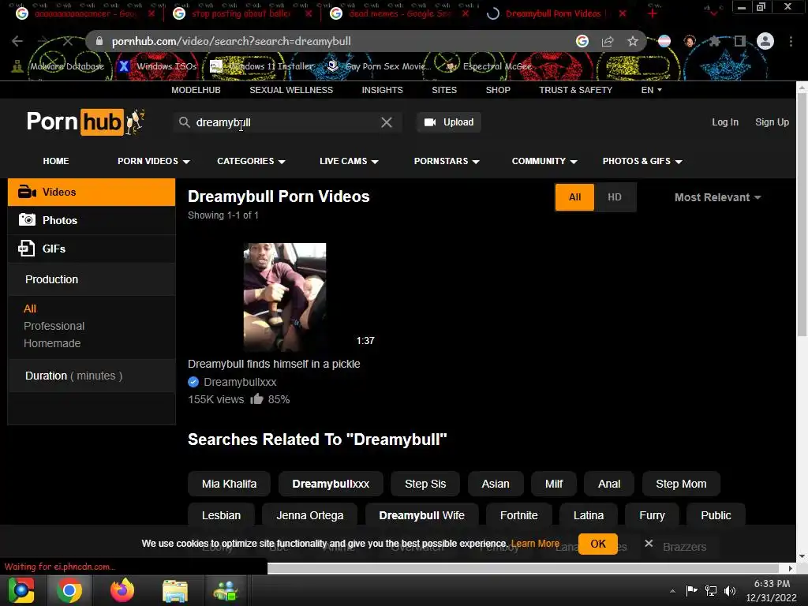Expand the EN language dropdown
This screenshot has width=808, height=606.
(x=651, y=90)
